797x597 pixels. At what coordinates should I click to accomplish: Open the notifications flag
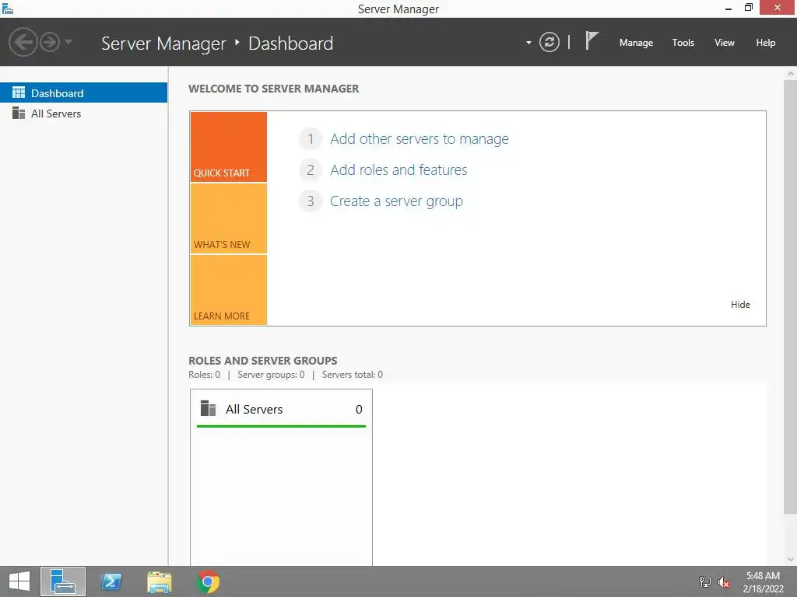click(x=592, y=40)
